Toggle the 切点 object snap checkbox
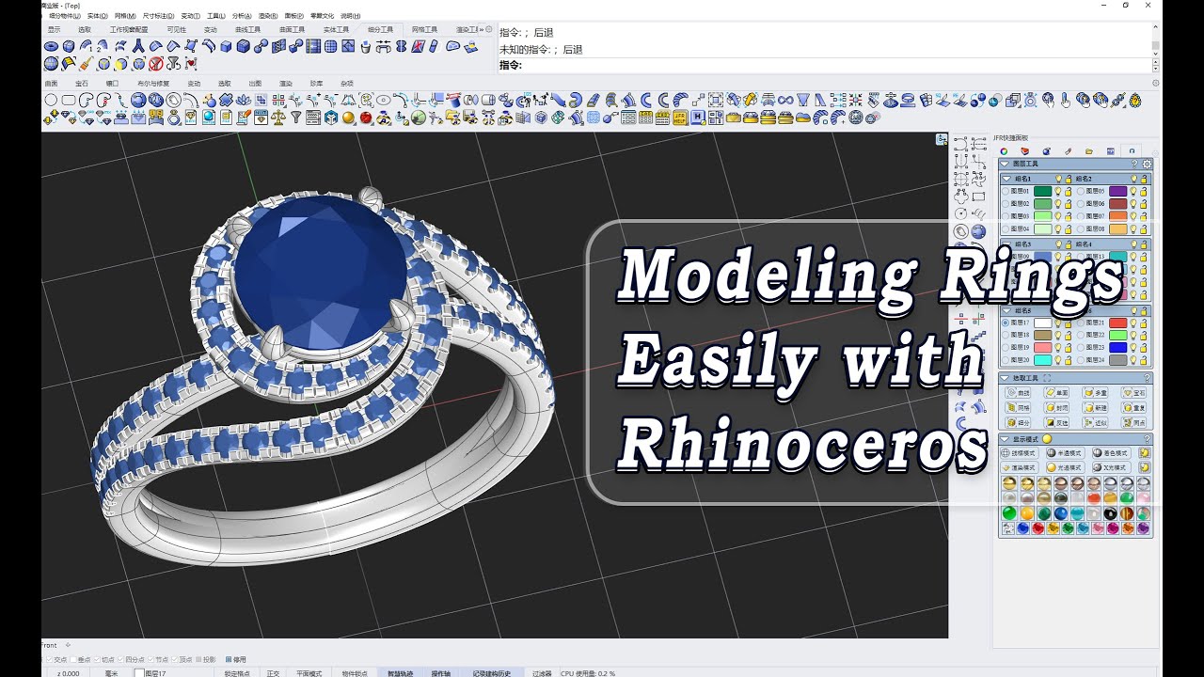The width and height of the screenshot is (1204, 677). pyautogui.click(x=96, y=659)
